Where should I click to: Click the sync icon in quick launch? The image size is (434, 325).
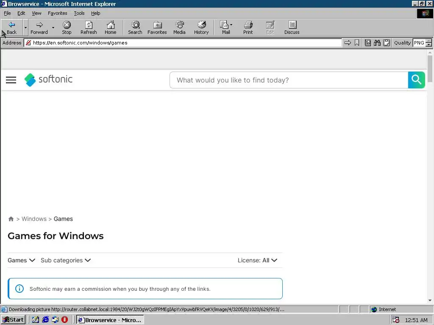(x=55, y=320)
